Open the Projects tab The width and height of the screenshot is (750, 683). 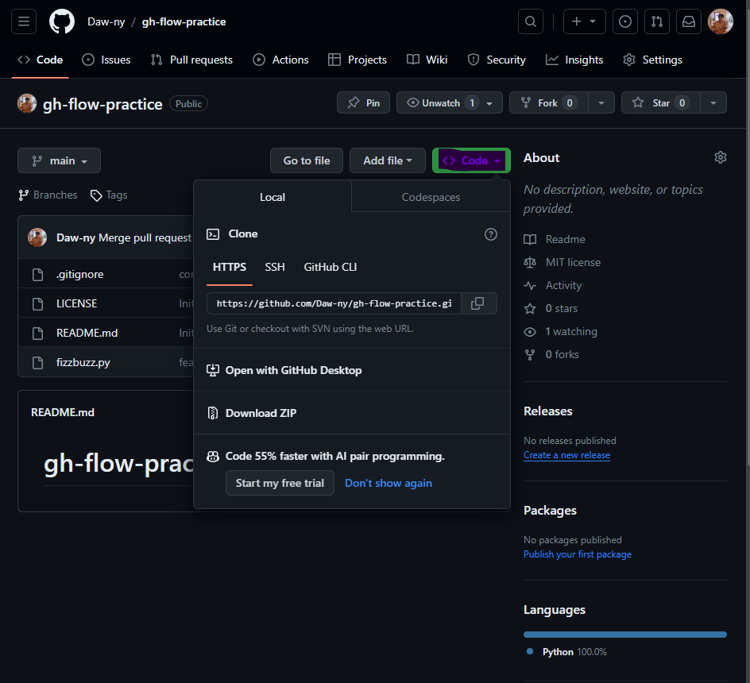[358, 60]
